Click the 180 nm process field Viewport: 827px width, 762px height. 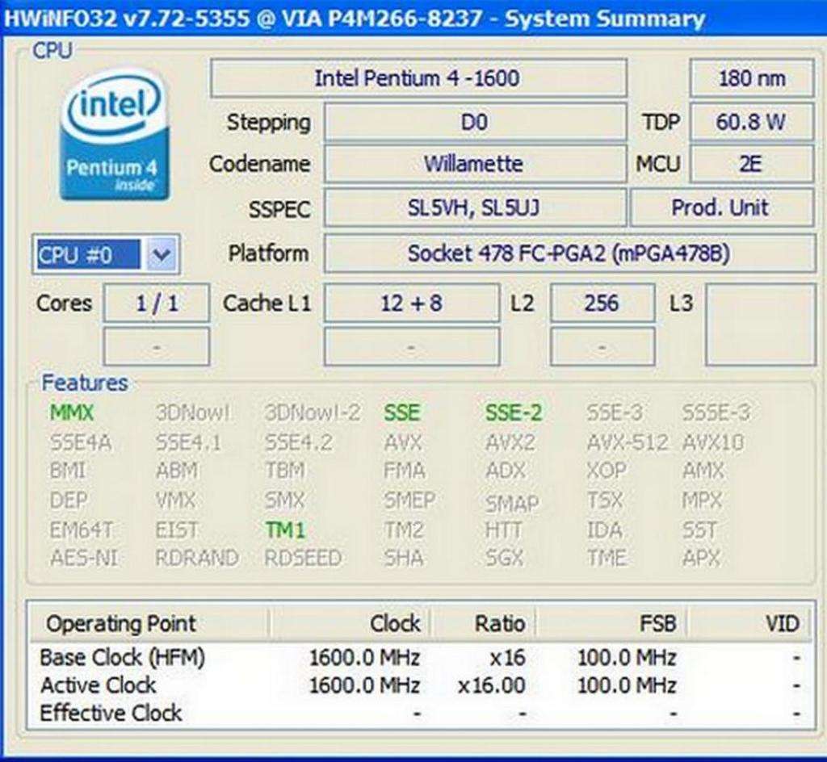click(x=750, y=78)
